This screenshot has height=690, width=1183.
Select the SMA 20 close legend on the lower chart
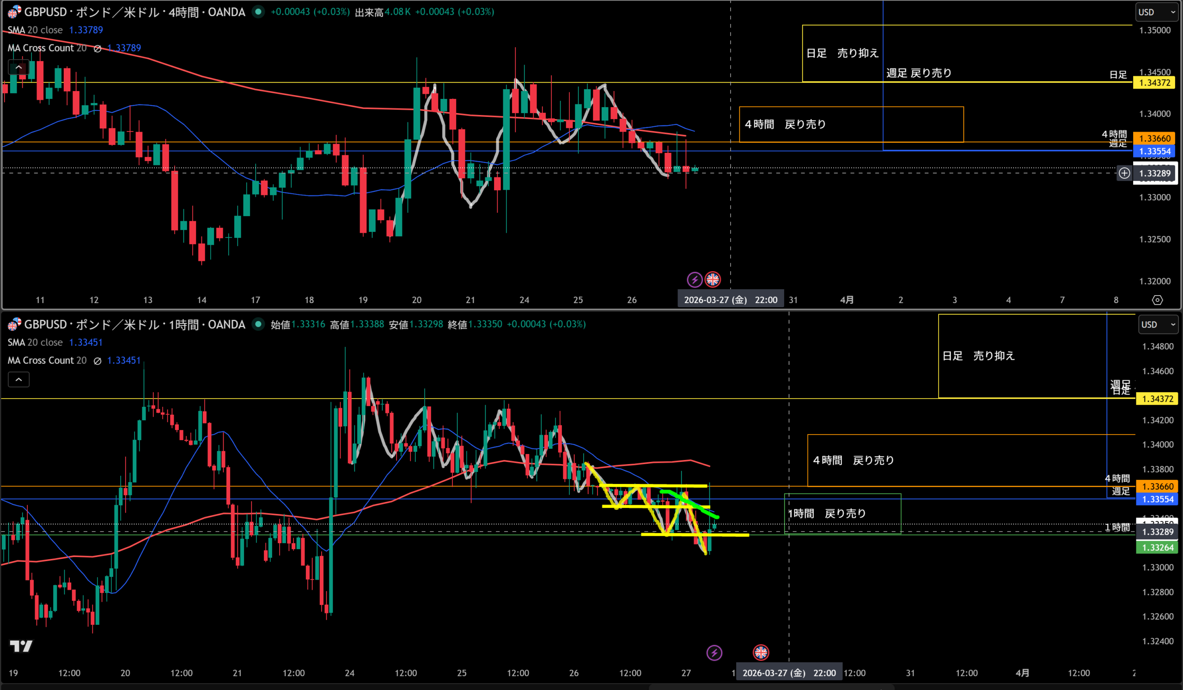35,342
